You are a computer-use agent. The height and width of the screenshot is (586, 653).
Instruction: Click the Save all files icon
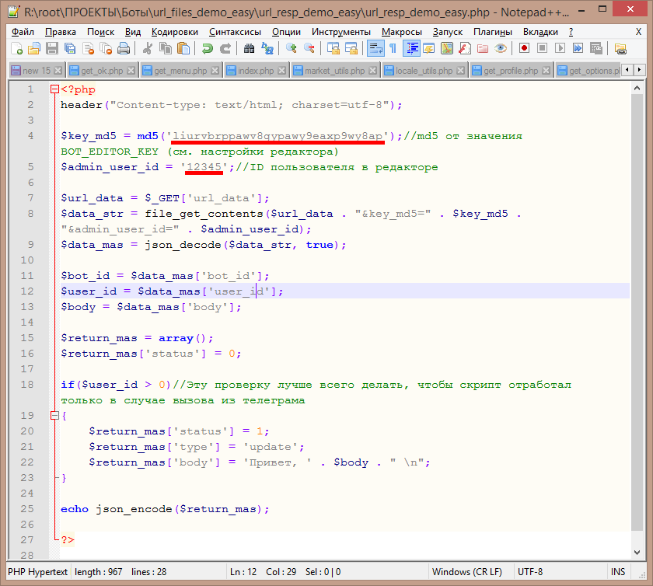tap(68, 48)
